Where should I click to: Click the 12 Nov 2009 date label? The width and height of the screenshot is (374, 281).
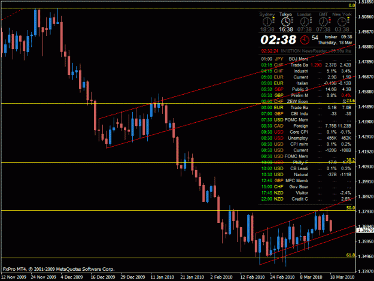[x=14, y=277]
